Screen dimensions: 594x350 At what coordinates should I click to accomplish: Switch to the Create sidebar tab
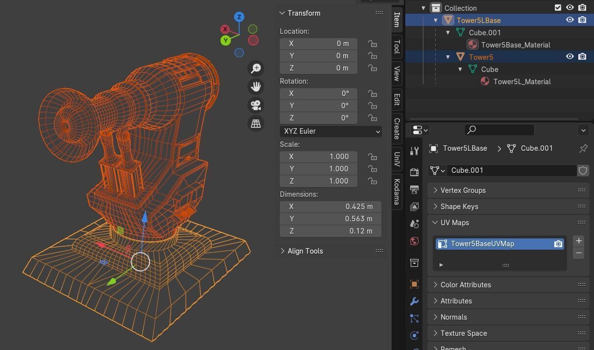tap(397, 129)
